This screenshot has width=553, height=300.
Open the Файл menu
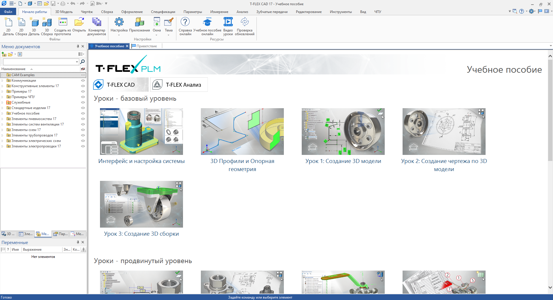coord(8,12)
